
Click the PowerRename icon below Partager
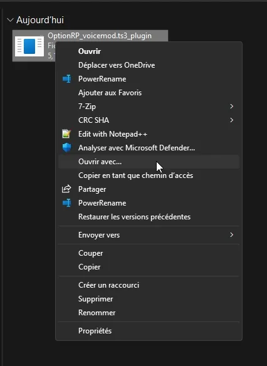(x=66, y=203)
